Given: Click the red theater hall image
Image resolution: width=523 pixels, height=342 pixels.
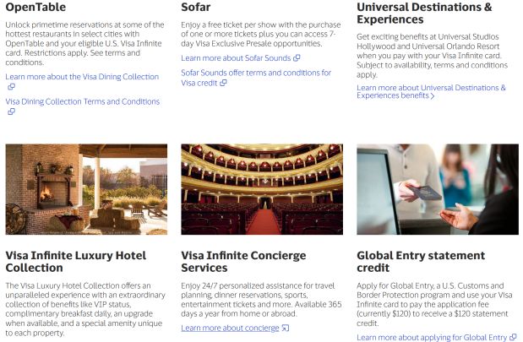Looking at the screenshot, I should [x=262, y=189].
